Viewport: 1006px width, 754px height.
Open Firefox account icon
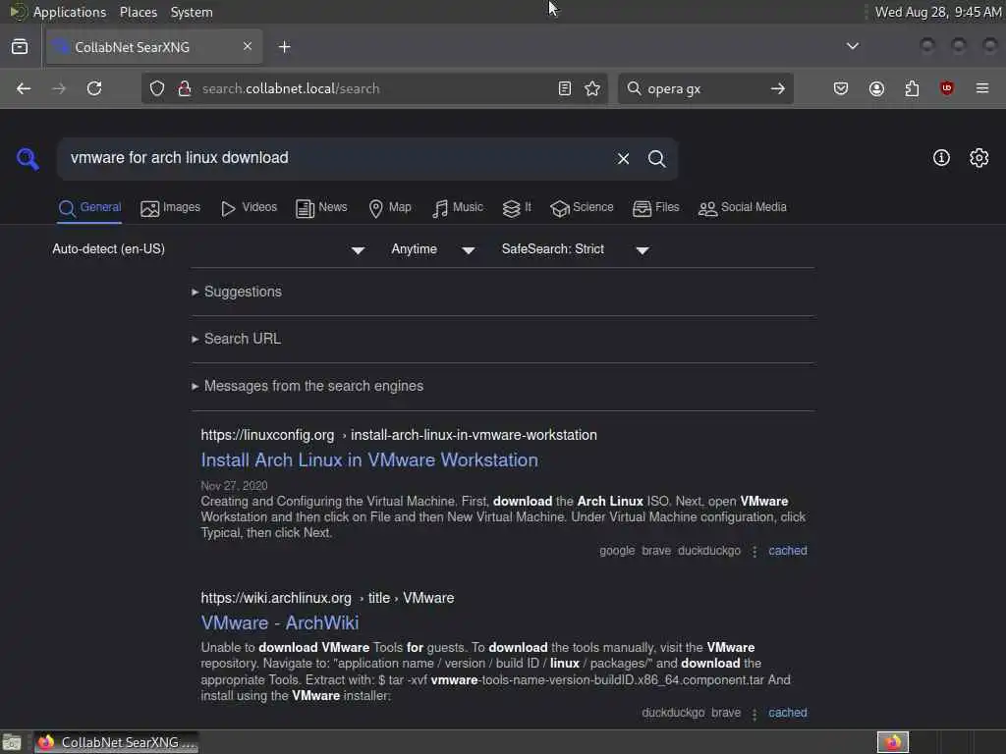[876, 88]
